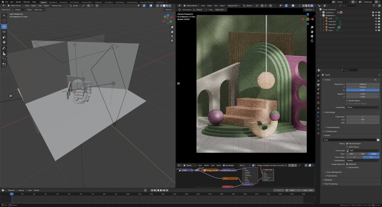This screenshot has height=207, width=382.
Task: Pick the Transform tool in left toolbar
Action: tap(4, 42)
